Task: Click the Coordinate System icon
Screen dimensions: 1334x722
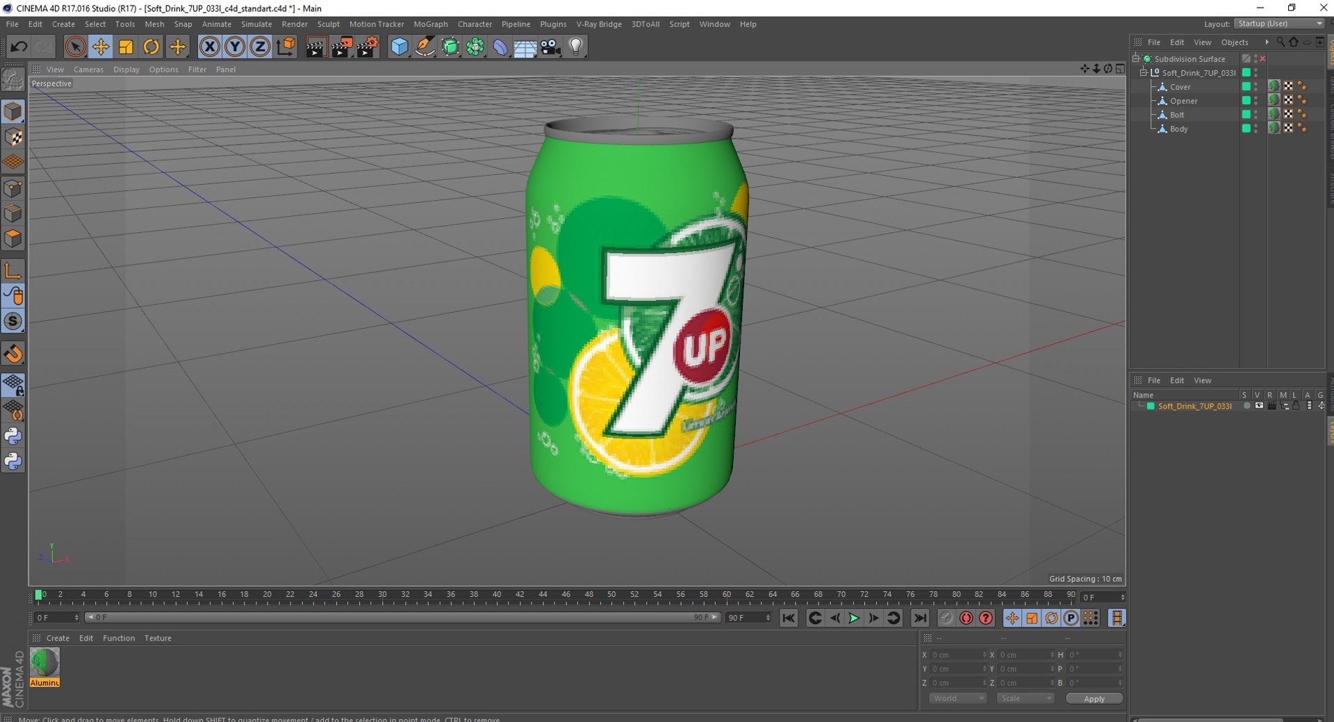Action: point(286,47)
